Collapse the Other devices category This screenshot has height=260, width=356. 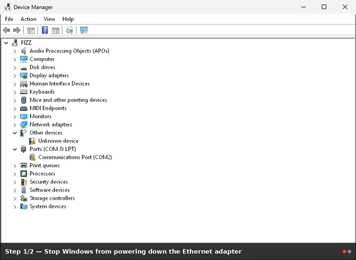coord(15,133)
